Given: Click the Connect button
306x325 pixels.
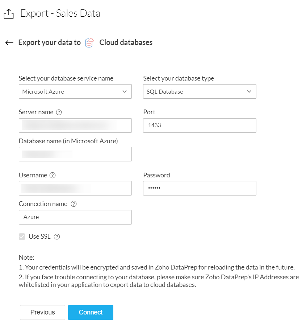Looking at the screenshot, I should (x=91, y=312).
